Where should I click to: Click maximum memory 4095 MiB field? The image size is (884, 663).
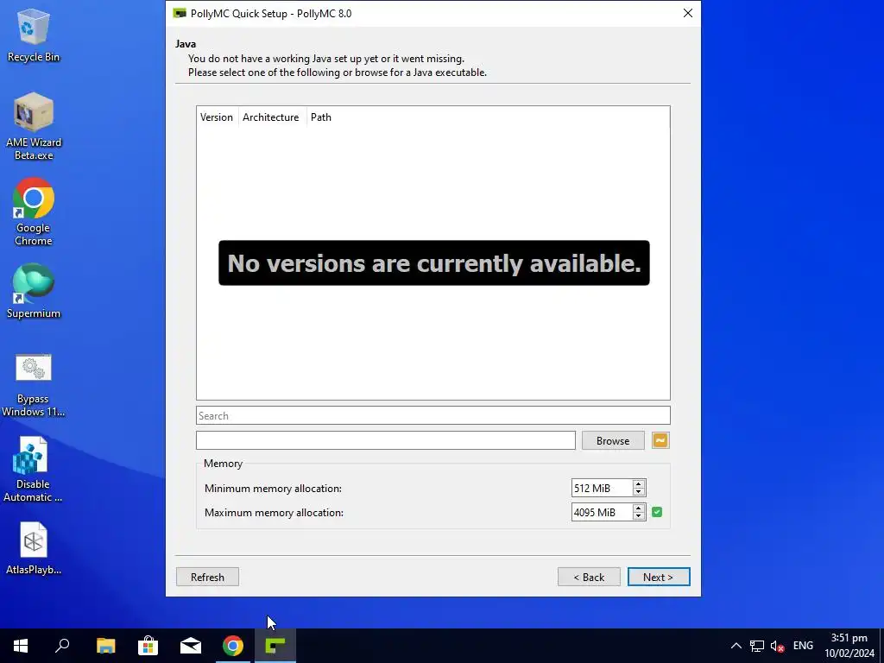601,513
